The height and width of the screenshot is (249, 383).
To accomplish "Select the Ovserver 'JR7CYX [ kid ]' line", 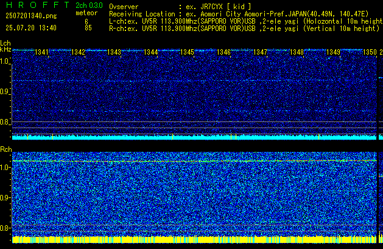I will tap(180, 7).
